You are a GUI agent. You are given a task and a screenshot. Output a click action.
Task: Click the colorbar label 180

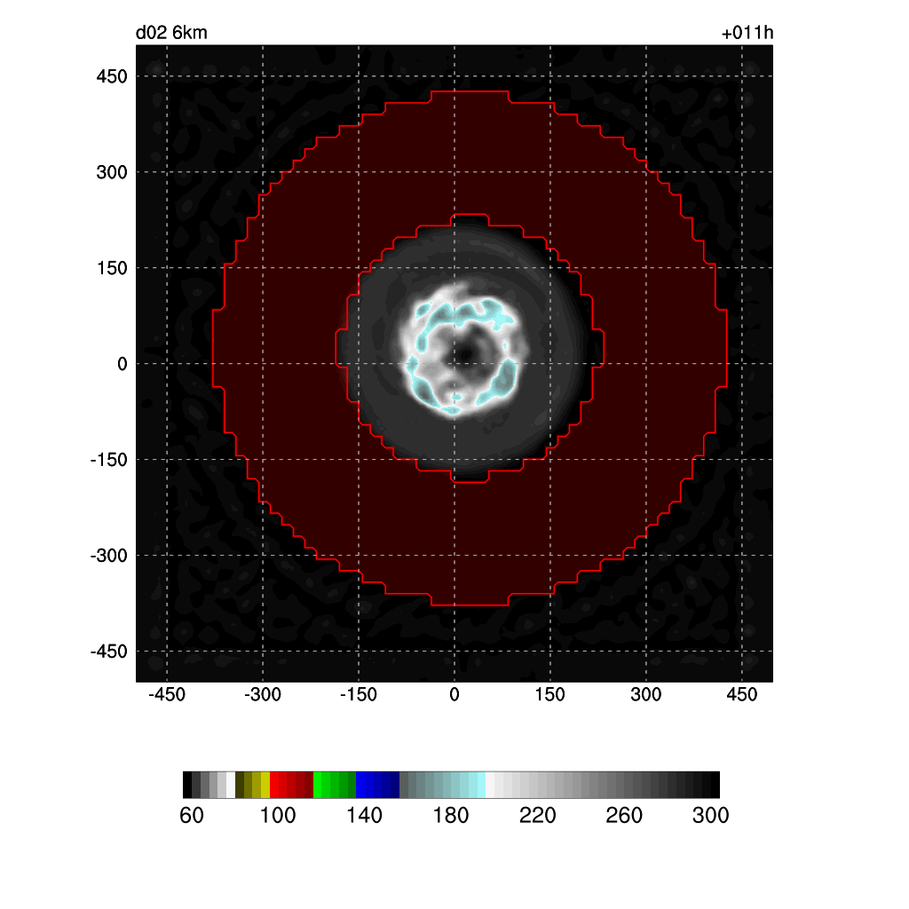click(x=451, y=816)
